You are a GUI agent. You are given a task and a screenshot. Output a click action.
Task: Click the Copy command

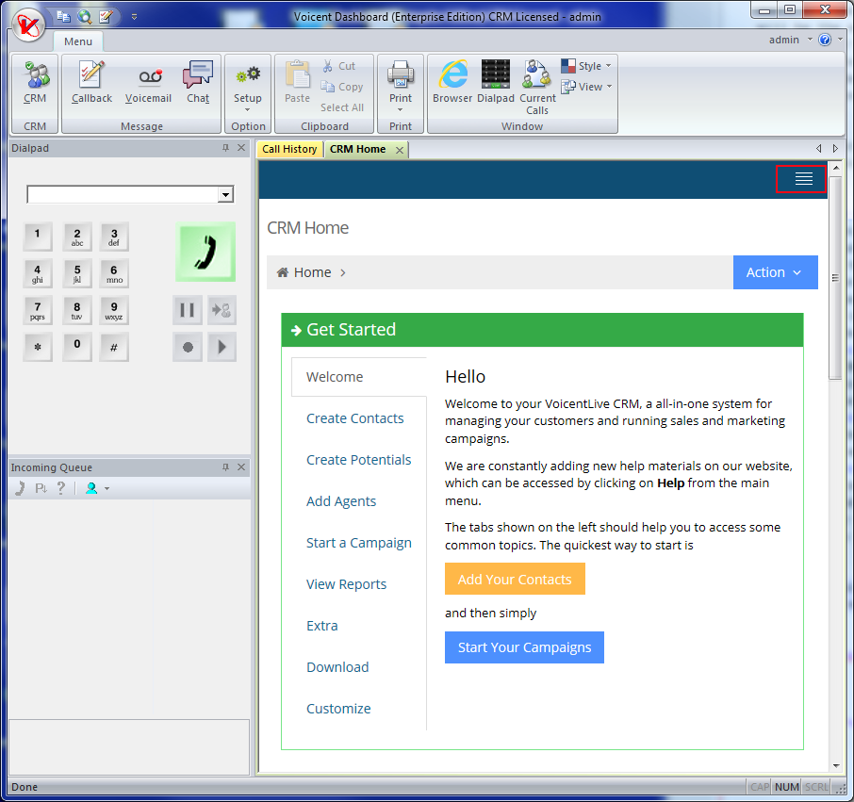coord(342,87)
